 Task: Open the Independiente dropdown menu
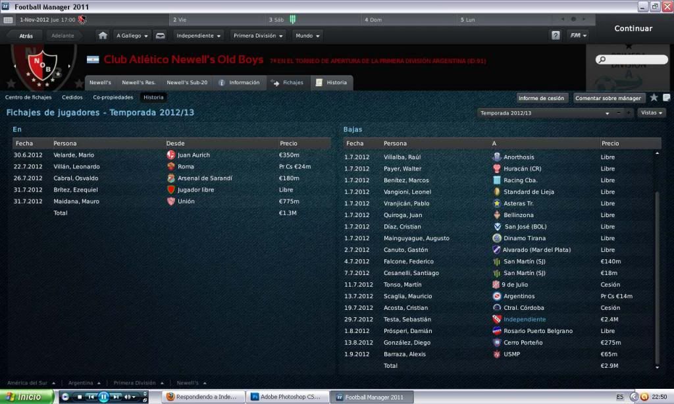tap(198, 36)
